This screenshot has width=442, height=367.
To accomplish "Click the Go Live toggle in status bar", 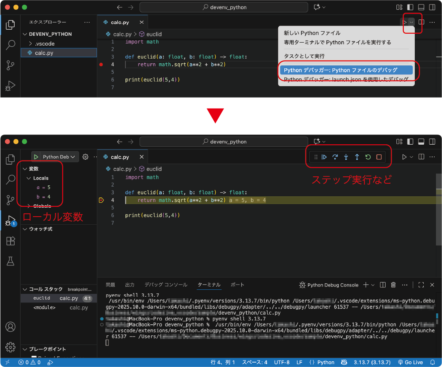I will click(x=410, y=362).
